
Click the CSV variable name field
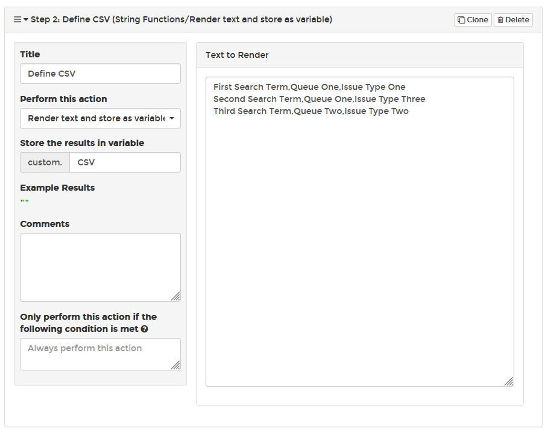pos(125,162)
